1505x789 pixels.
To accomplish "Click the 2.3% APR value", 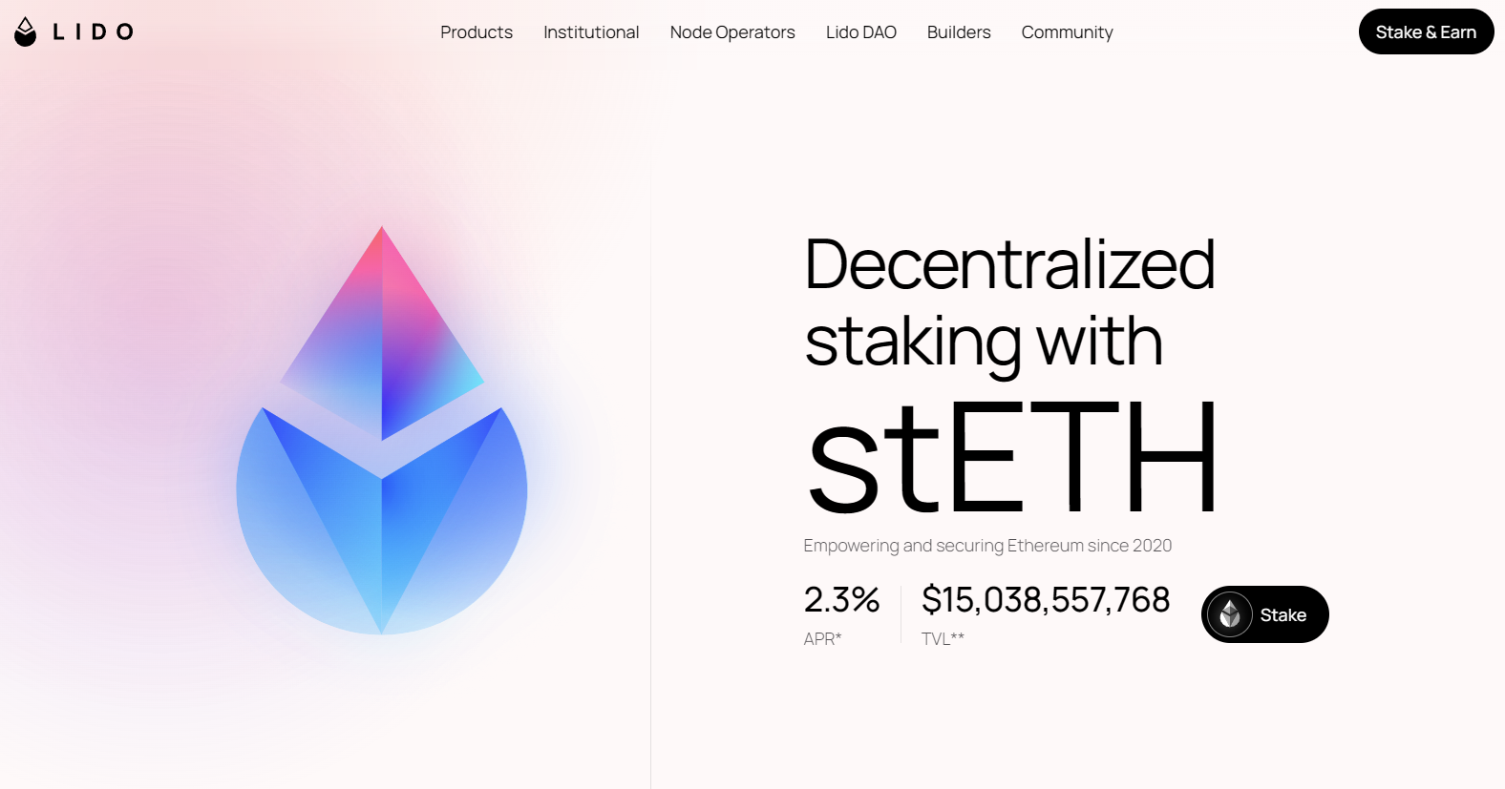I will click(x=841, y=600).
